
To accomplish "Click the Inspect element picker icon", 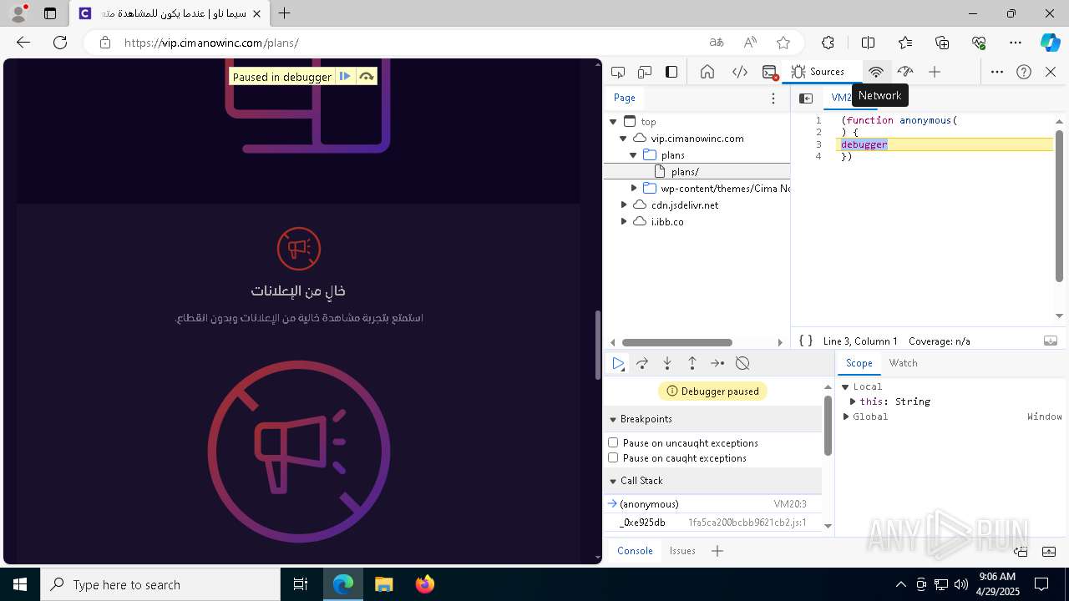I will 618,72.
